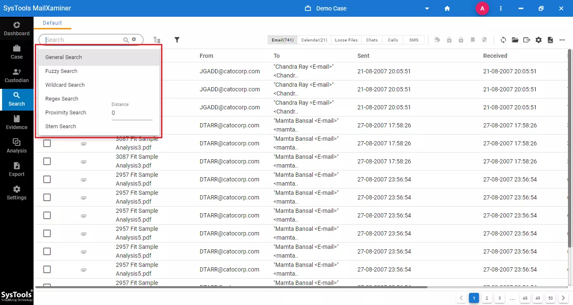Open the Evidence section in sidebar

(x=17, y=123)
